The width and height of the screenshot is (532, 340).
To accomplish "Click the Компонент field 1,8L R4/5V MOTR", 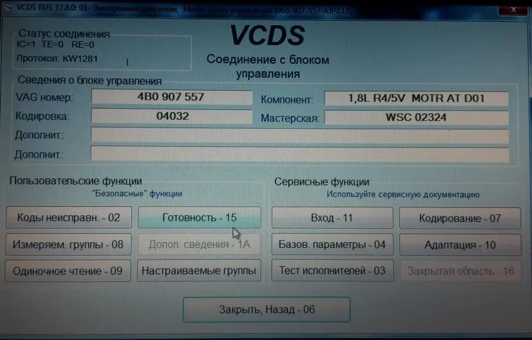I will [416, 99].
